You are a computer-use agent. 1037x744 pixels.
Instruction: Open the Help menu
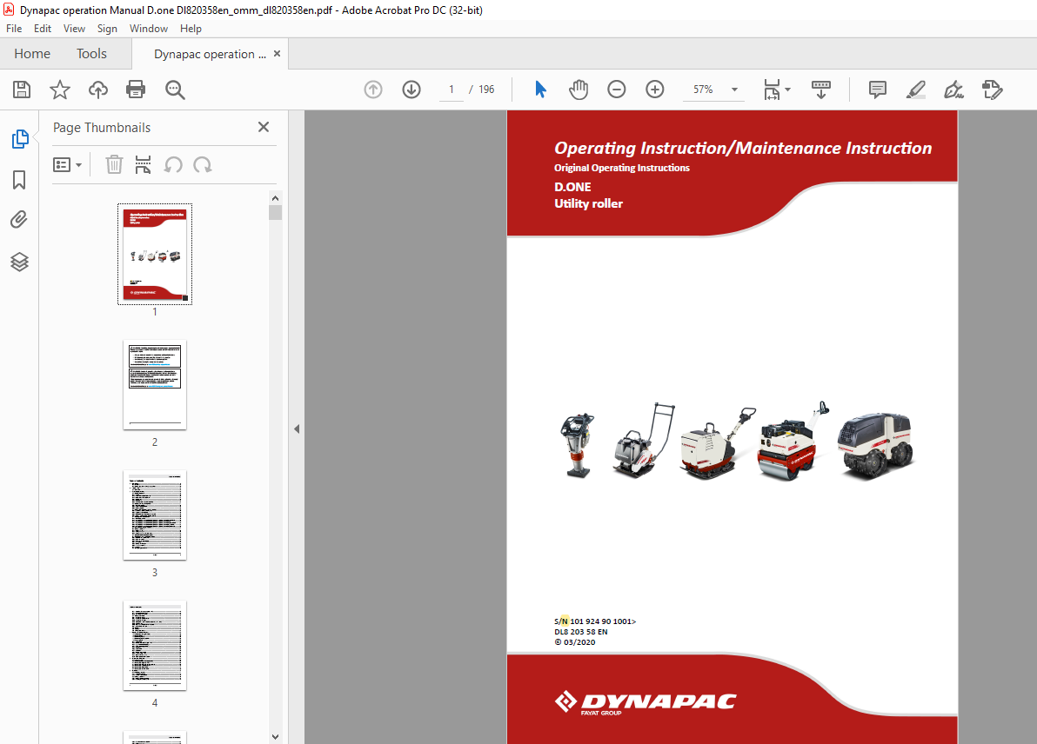click(x=191, y=29)
